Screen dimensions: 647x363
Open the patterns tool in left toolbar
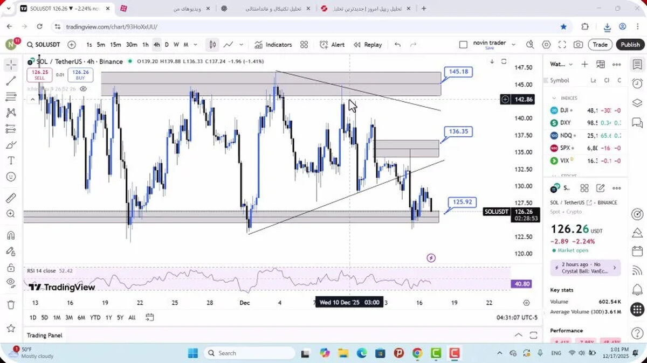[11, 113]
